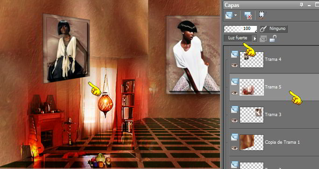Select the Trama 3 layer name

point(273,115)
